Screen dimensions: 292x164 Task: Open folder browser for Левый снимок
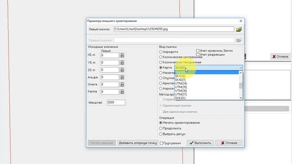(239, 29)
